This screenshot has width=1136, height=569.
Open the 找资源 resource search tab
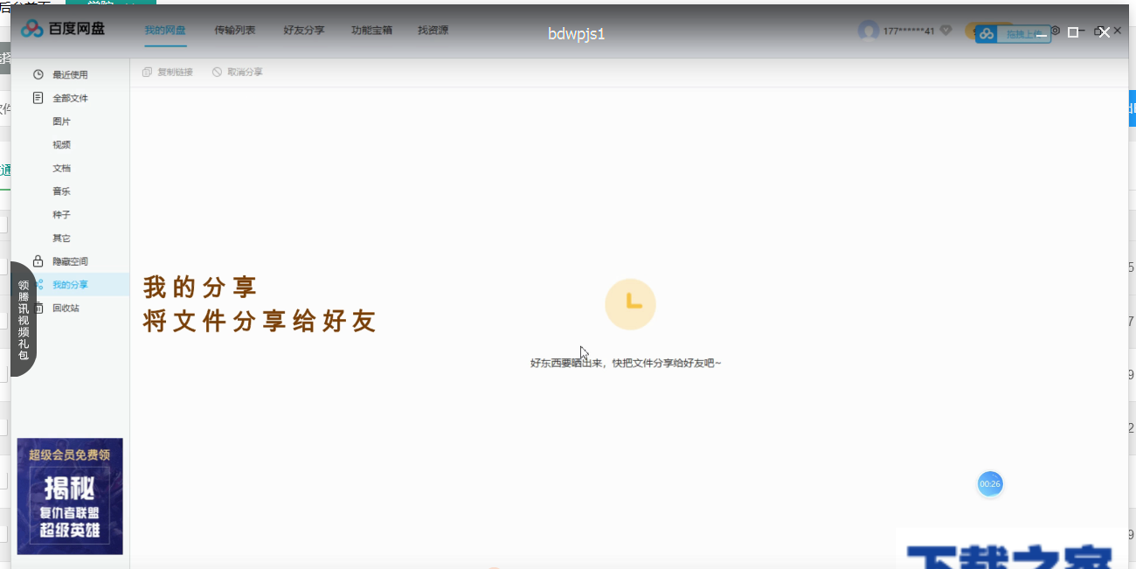(x=432, y=29)
